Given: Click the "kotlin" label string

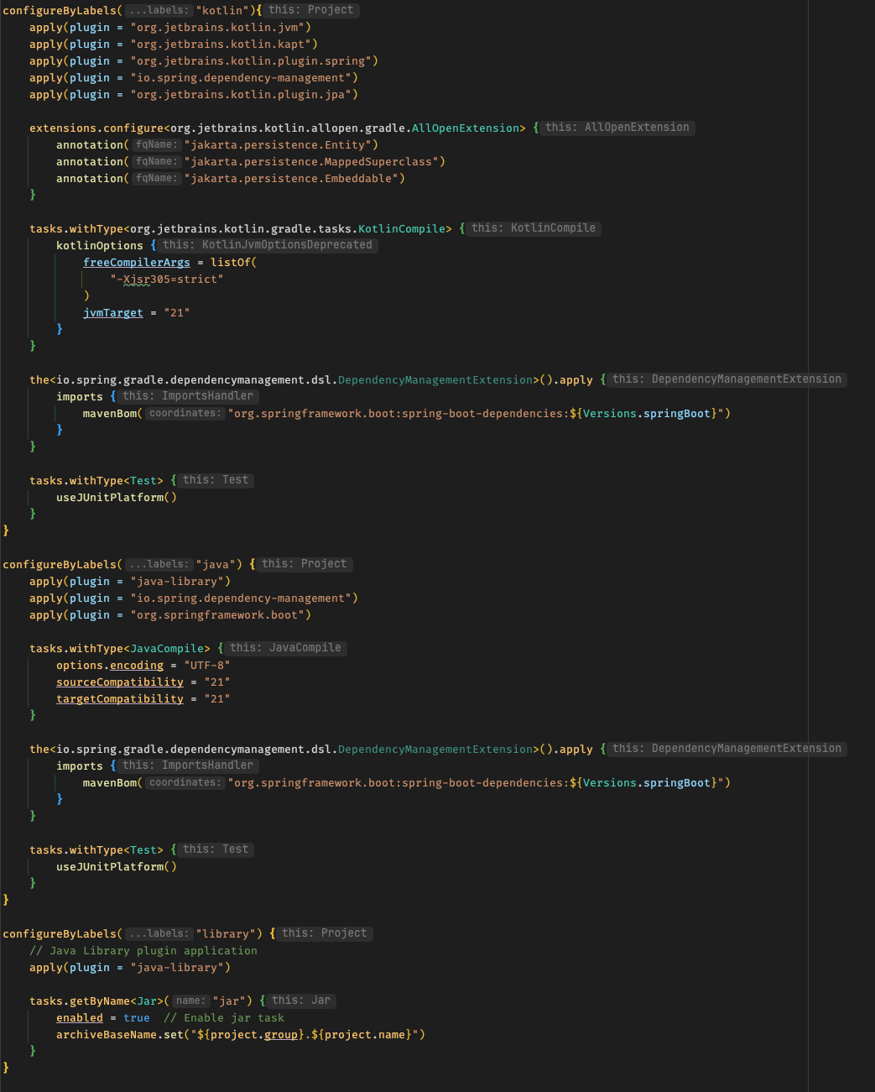Looking at the screenshot, I should point(224,10).
